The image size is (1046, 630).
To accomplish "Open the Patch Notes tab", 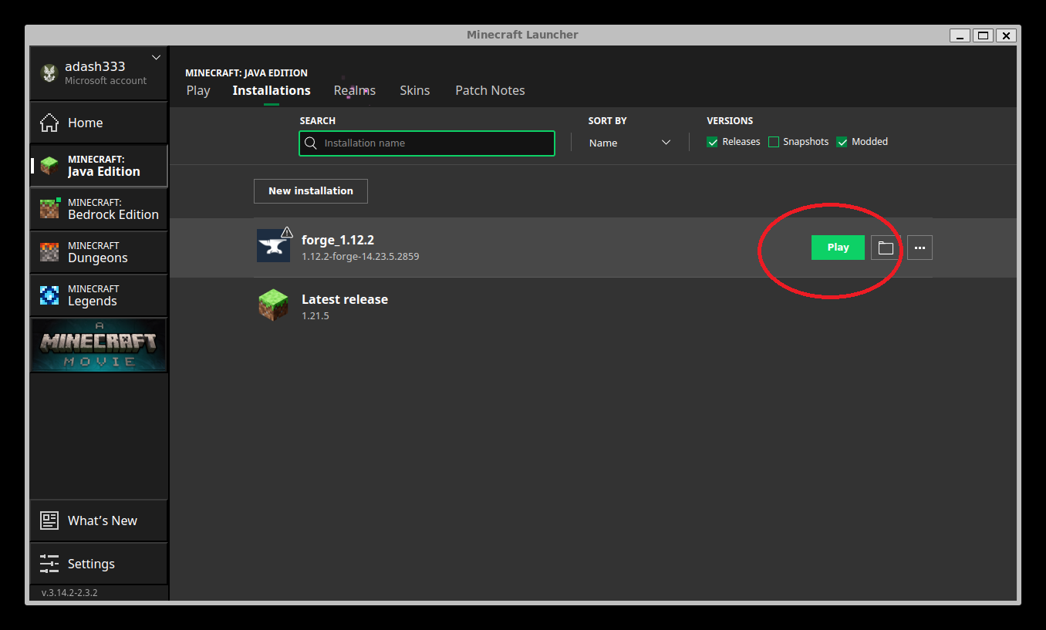I will tap(490, 90).
